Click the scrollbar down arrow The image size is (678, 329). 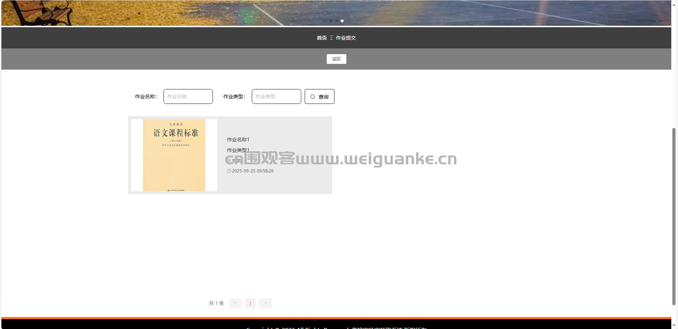coord(674,325)
